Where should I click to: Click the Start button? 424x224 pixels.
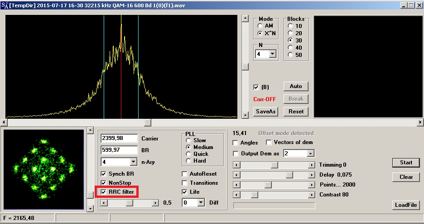406,163
